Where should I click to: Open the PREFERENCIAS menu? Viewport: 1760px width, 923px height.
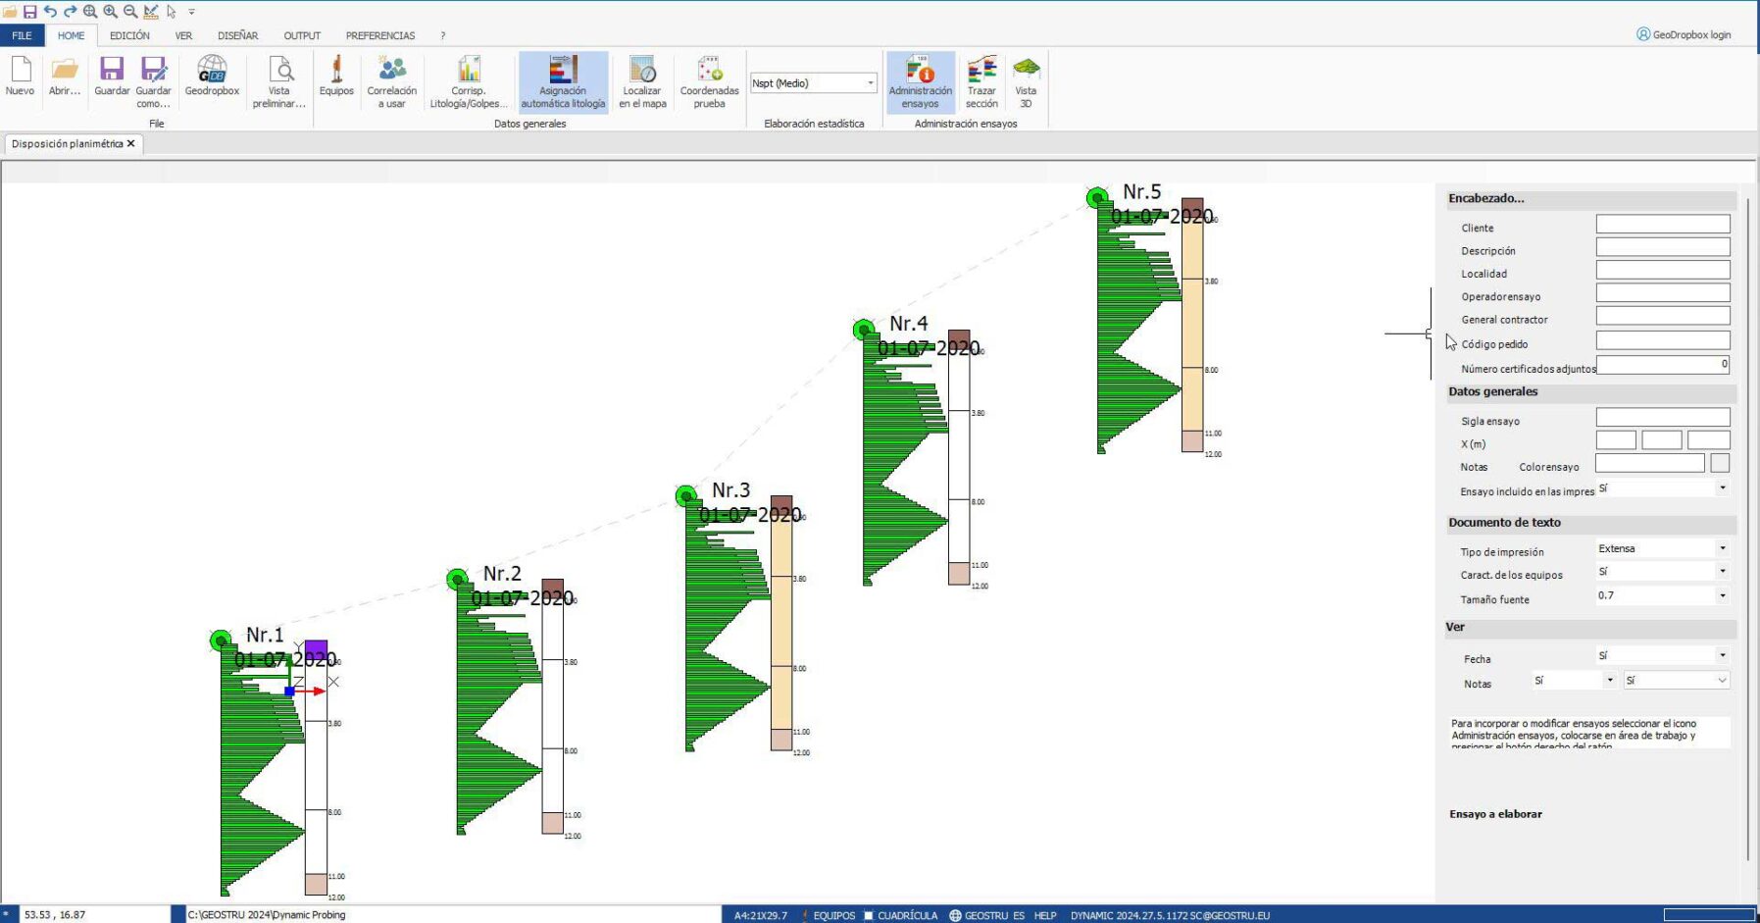(378, 35)
